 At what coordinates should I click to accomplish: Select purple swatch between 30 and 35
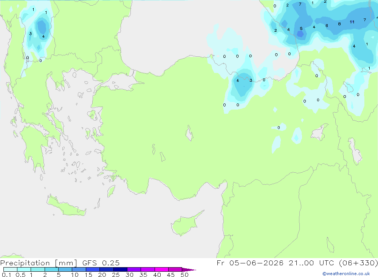coord(134,269)
